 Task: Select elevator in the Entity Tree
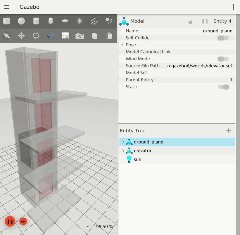177,151
